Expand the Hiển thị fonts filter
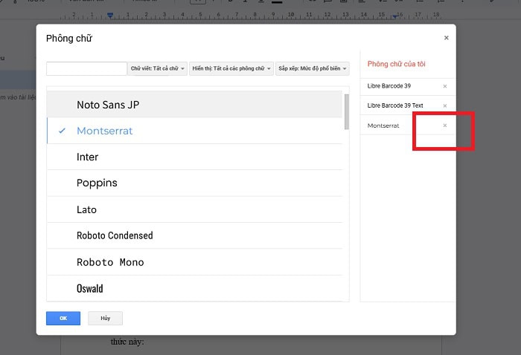Image resolution: width=521 pixels, height=355 pixels. 231,68
